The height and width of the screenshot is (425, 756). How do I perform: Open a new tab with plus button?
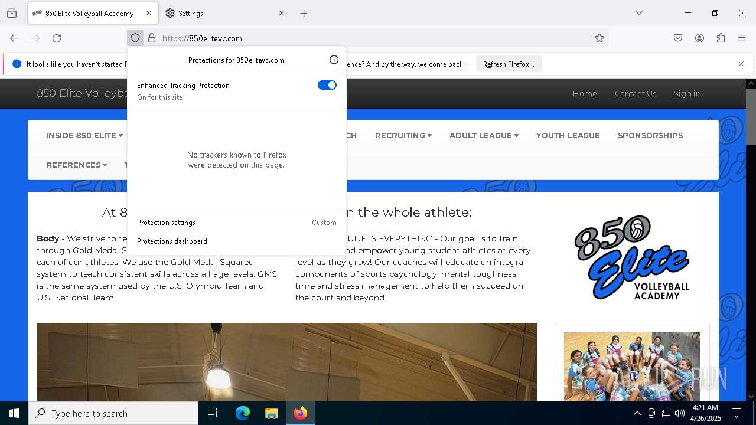tap(304, 13)
